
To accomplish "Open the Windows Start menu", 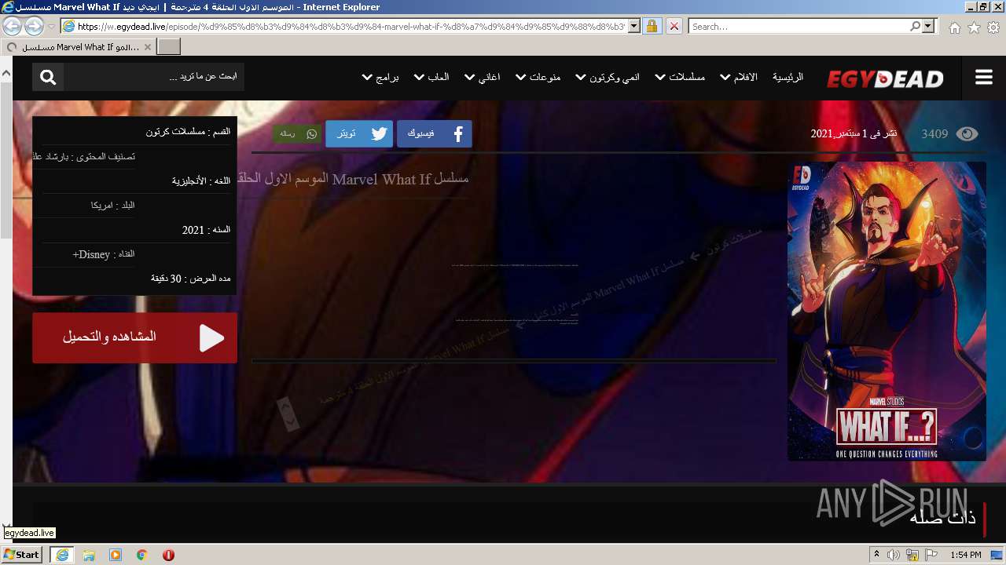I will (21, 554).
